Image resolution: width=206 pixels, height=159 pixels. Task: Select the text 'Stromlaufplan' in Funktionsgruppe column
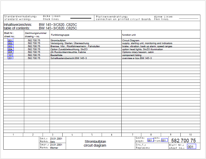click(x=58, y=40)
